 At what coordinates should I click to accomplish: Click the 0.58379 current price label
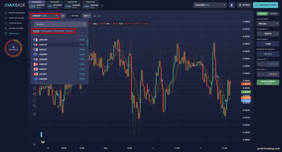(x=246, y=84)
